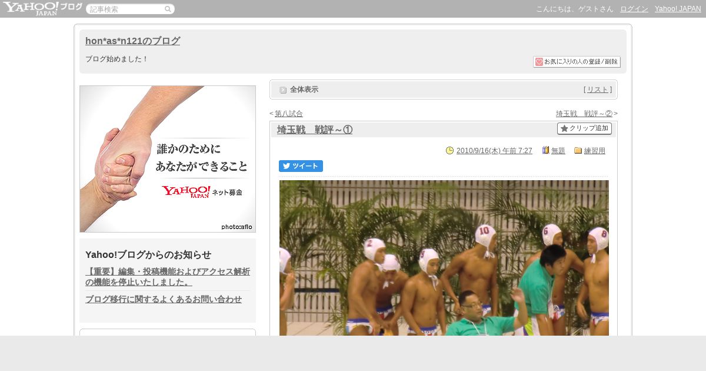Click the お気に入りの人の登録/削除 button
Image resolution: width=706 pixels, height=371 pixels.
pos(577,62)
